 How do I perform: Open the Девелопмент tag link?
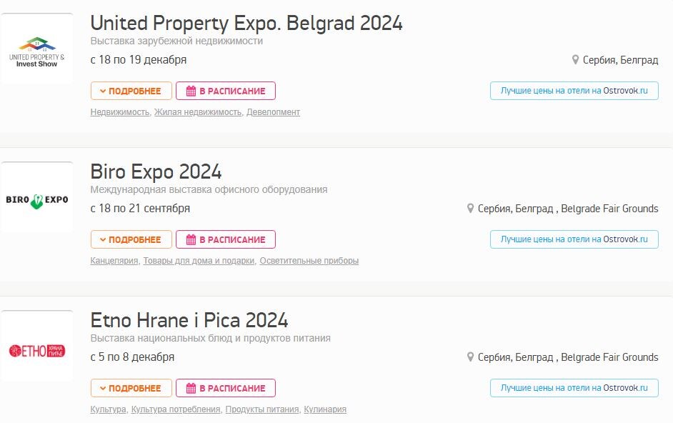tap(273, 112)
